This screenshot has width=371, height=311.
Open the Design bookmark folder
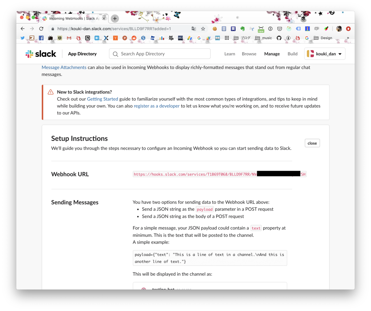[323, 38]
